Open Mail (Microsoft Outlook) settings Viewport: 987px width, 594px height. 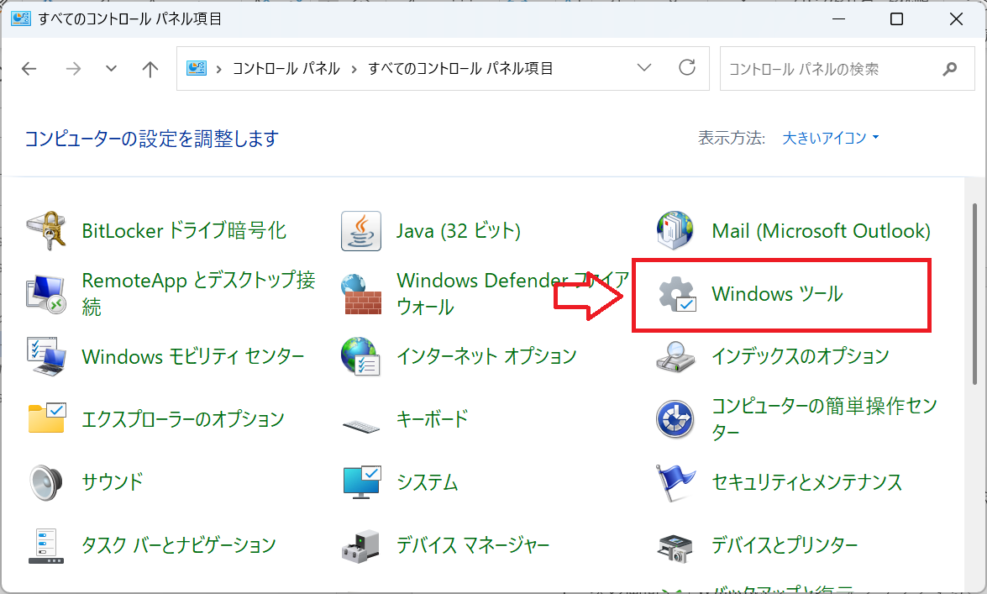821,230
